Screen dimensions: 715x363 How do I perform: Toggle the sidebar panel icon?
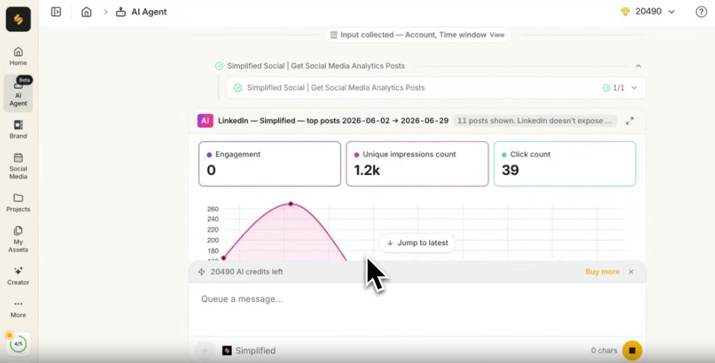coord(56,12)
